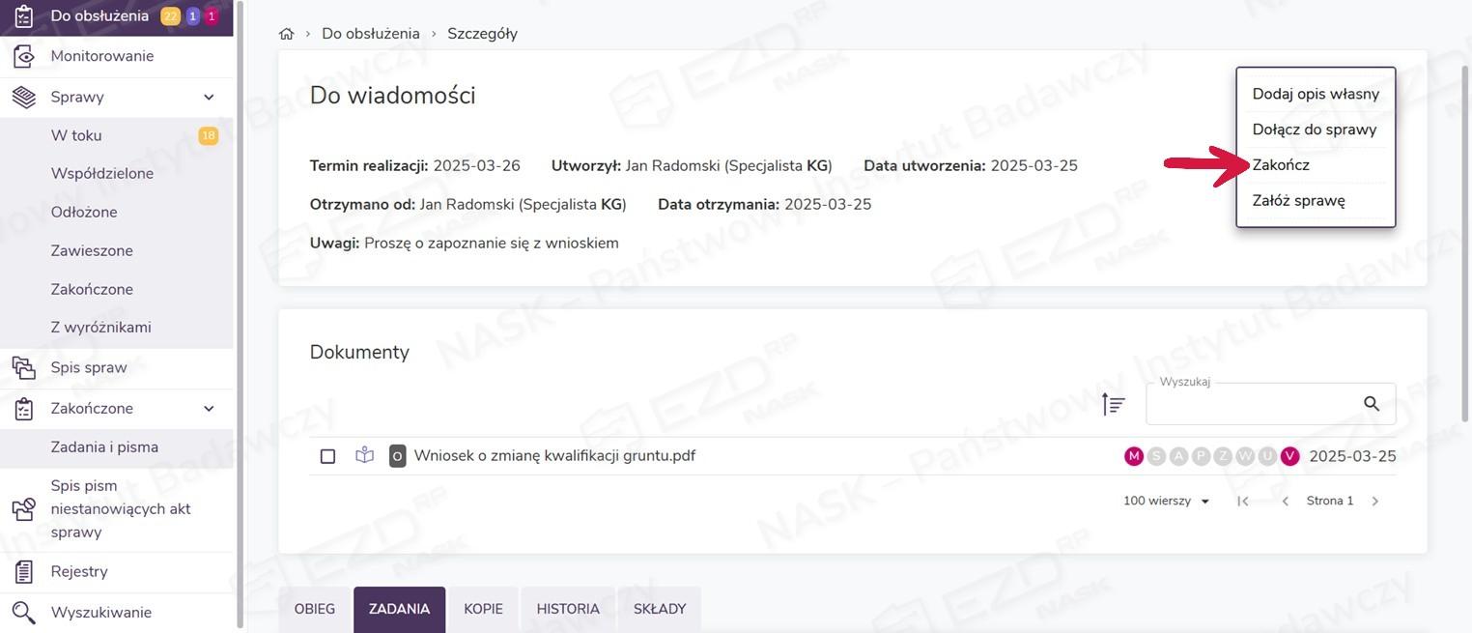Click the reader icon beside the PDF document
1472x633 pixels.
pyautogui.click(x=364, y=455)
